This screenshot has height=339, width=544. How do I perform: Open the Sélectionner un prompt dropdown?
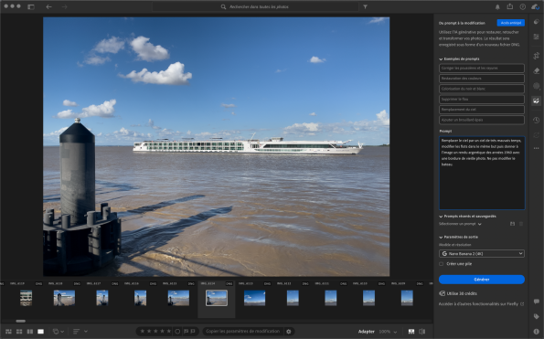click(x=460, y=224)
